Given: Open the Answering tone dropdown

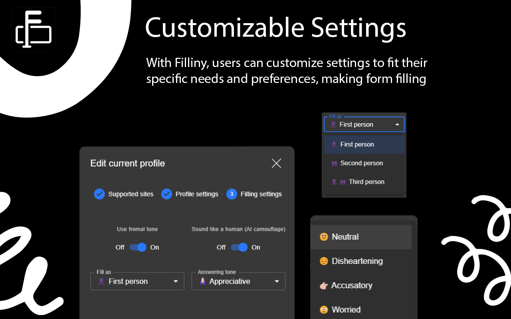Looking at the screenshot, I should click(238, 281).
